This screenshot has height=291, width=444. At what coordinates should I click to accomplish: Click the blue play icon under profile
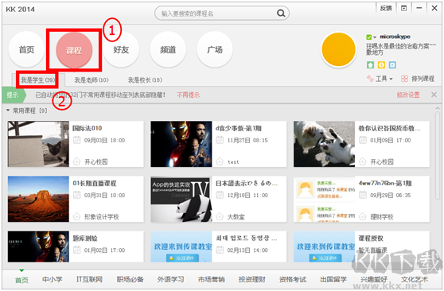click(x=392, y=65)
